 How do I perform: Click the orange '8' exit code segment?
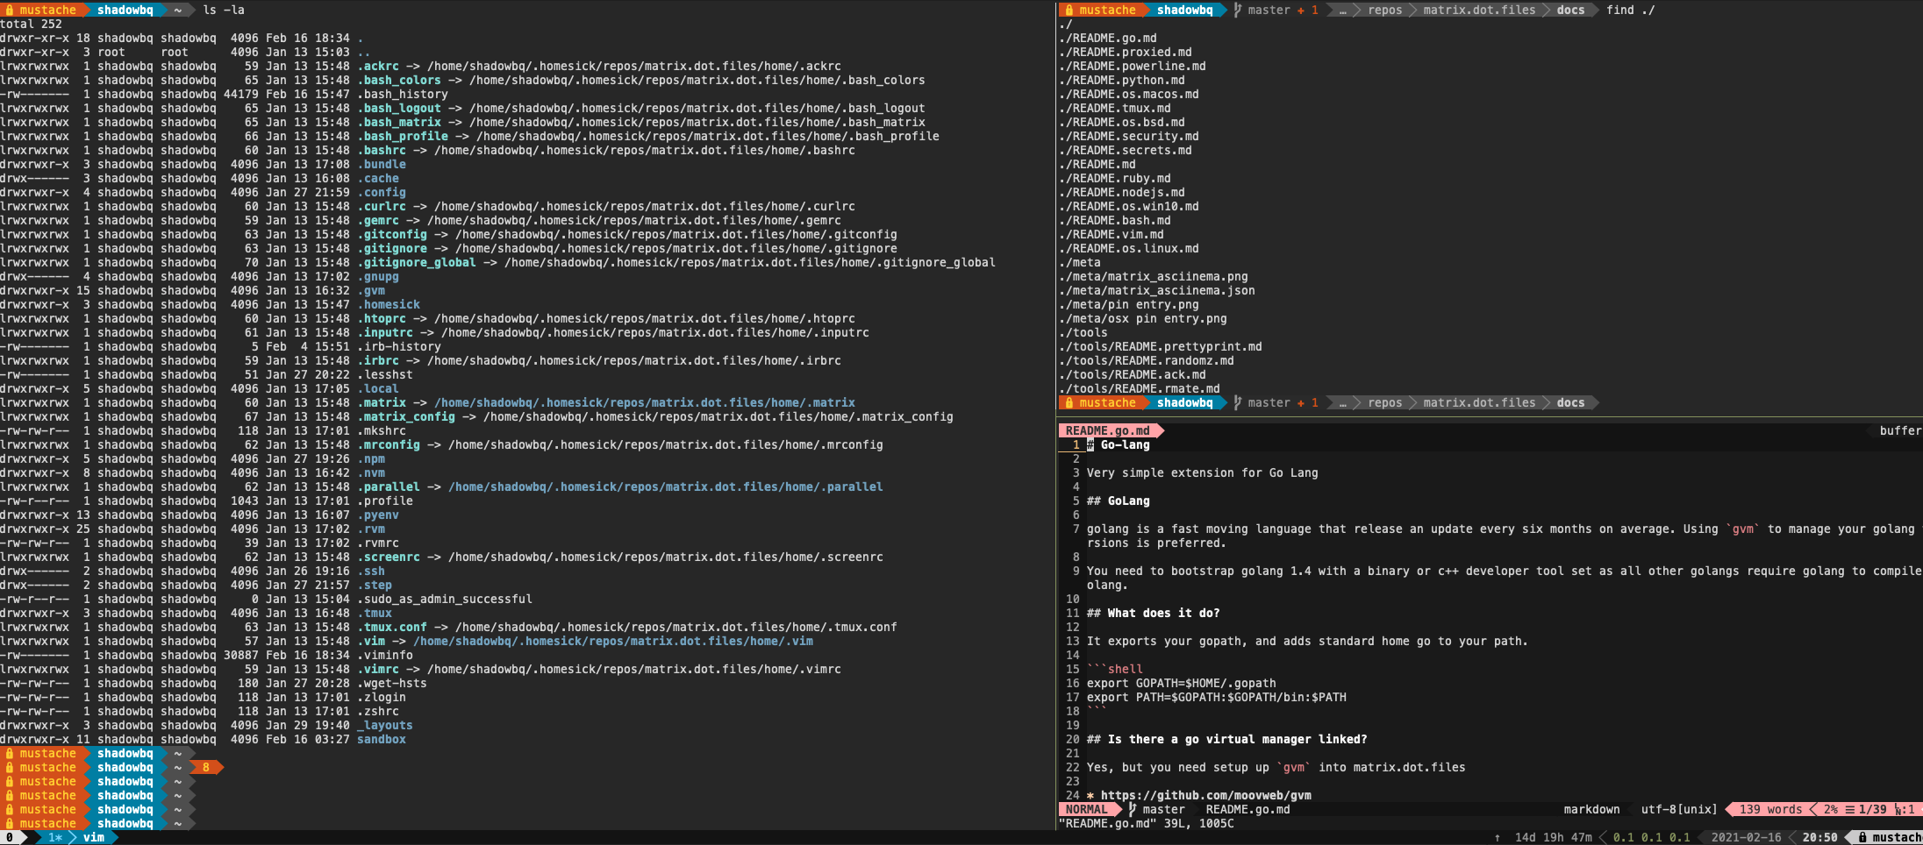point(206,768)
